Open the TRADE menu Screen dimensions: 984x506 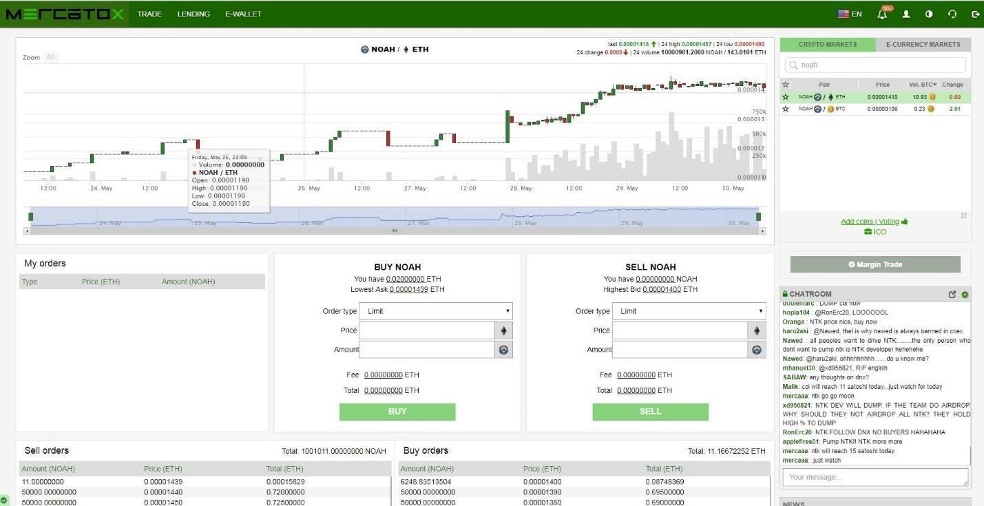point(149,14)
